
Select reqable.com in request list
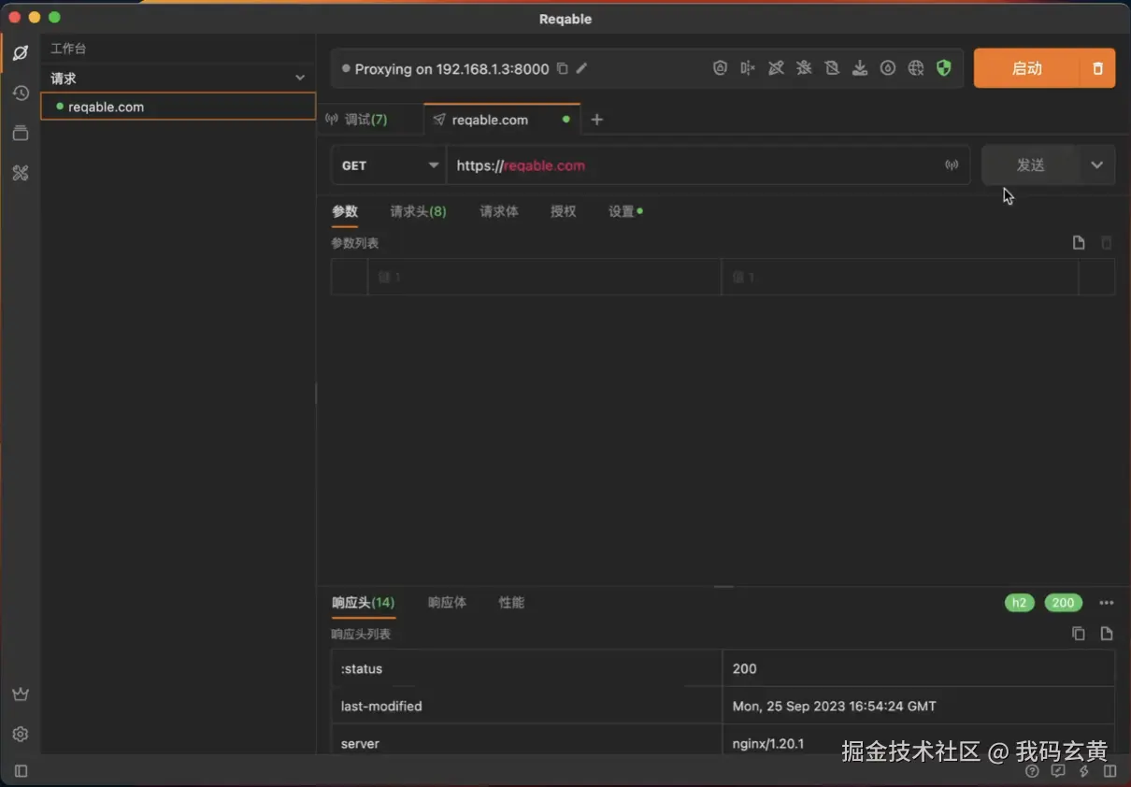pyautogui.click(x=179, y=107)
